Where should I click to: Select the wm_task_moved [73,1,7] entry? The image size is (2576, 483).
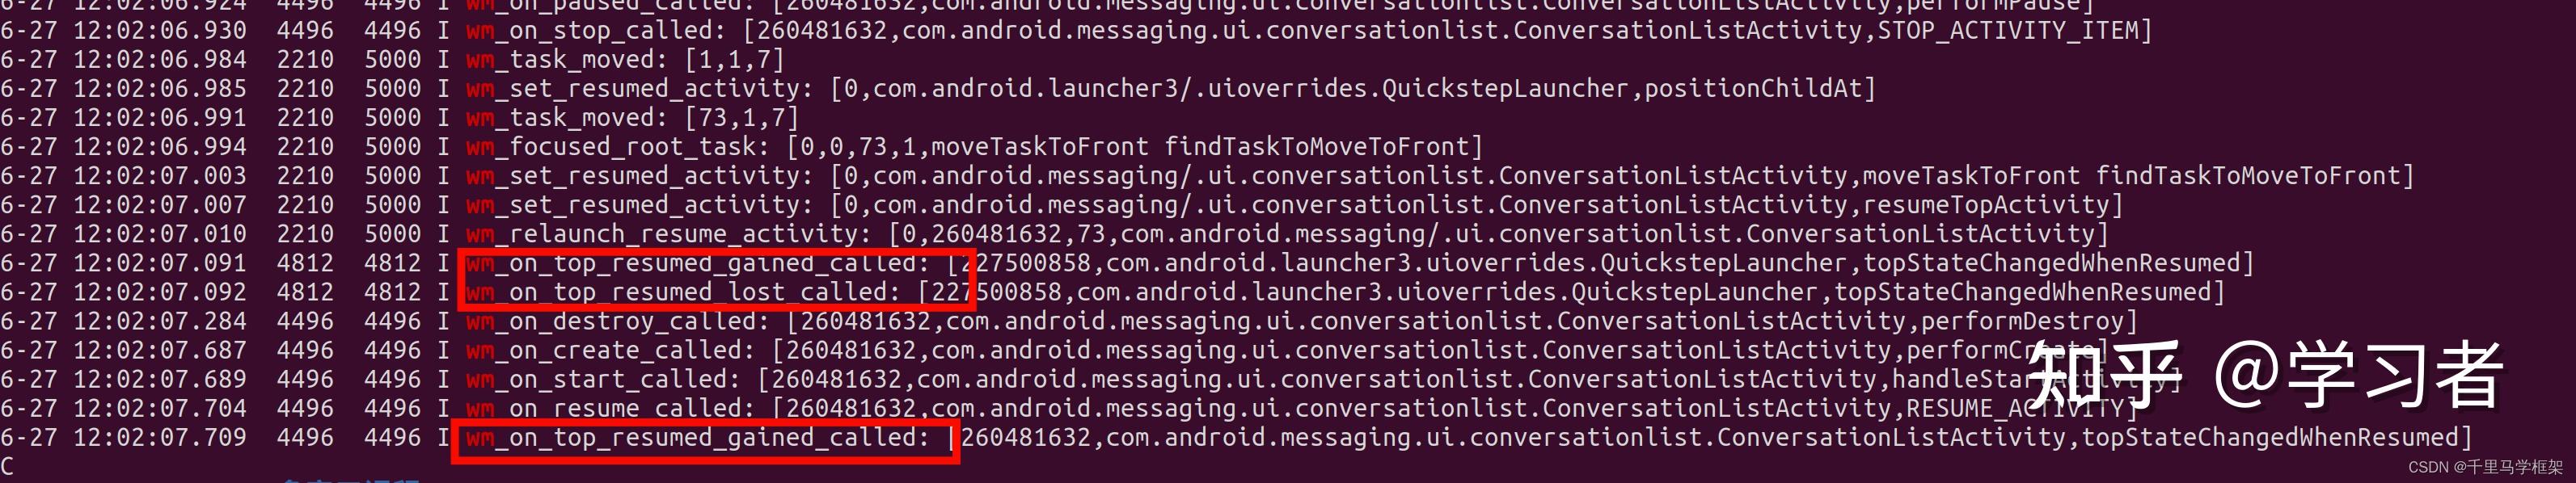click(x=400, y=118)
